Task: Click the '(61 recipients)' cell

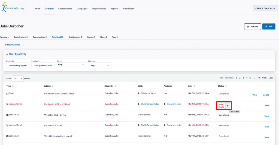Action: click(x=144, y=115)
